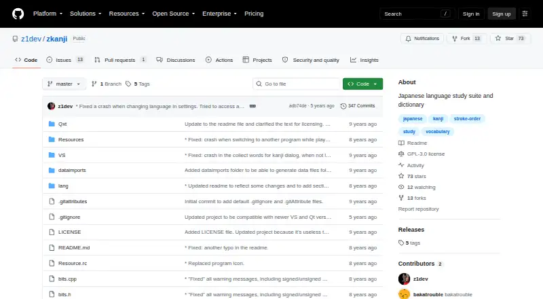Screen dimensions: 543x299
Task: Open the README.md file
Action: pyautogui.click(x=74, y=247)
